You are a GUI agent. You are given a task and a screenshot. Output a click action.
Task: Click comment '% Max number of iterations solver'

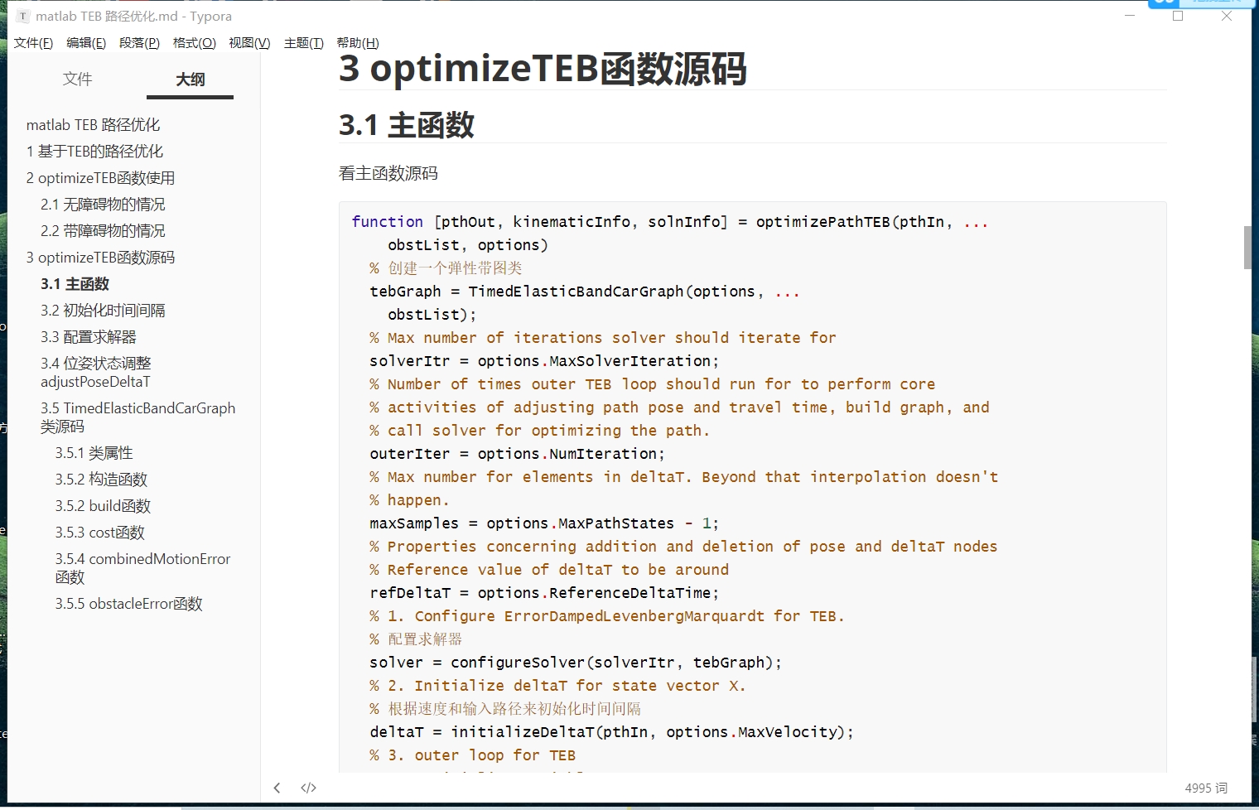click(x=603, y=338)
